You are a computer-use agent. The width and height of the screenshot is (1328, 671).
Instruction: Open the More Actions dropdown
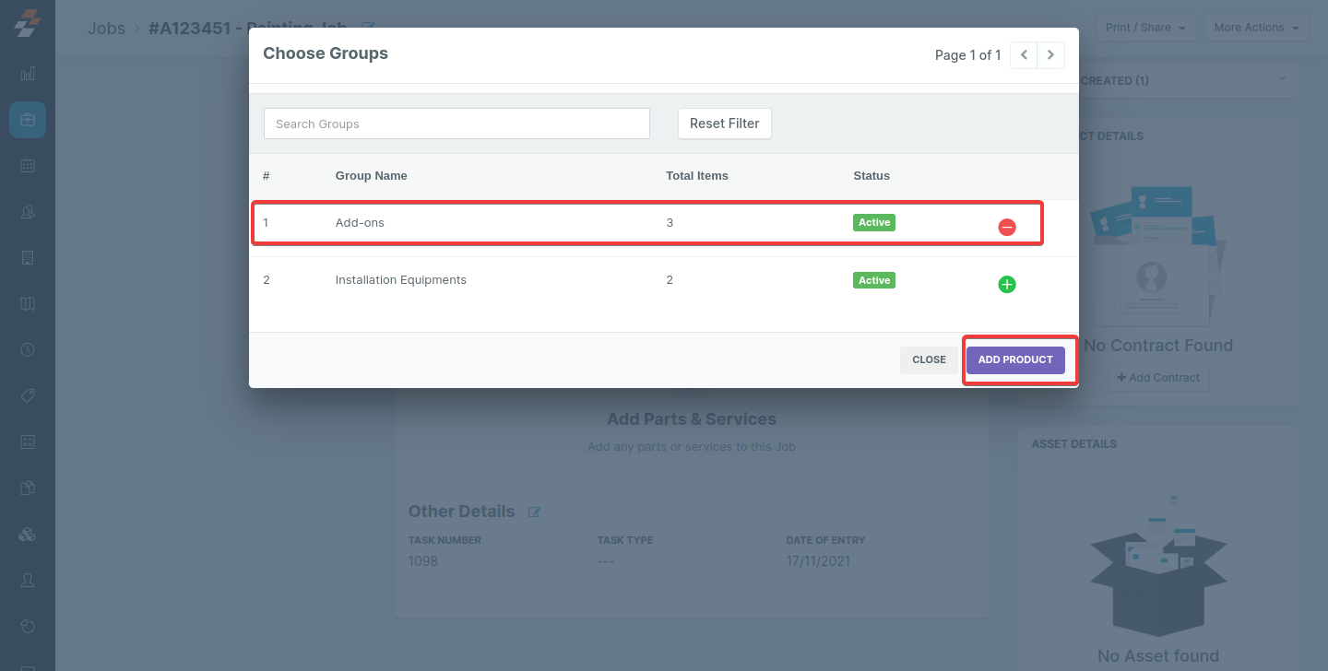tap(1256, 28)
